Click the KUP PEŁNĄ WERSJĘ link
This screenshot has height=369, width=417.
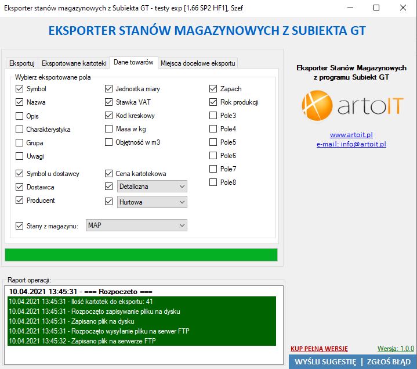(x=319, y=349)
